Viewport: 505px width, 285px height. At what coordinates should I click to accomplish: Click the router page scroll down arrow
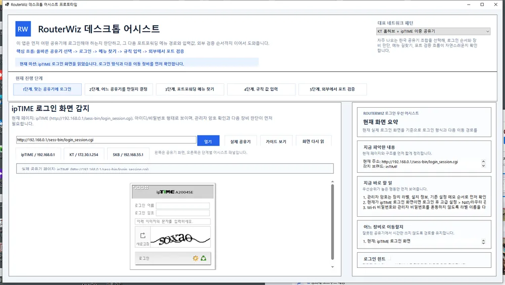(x=332, y=267)
